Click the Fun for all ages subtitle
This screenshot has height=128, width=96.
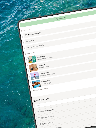47,83
